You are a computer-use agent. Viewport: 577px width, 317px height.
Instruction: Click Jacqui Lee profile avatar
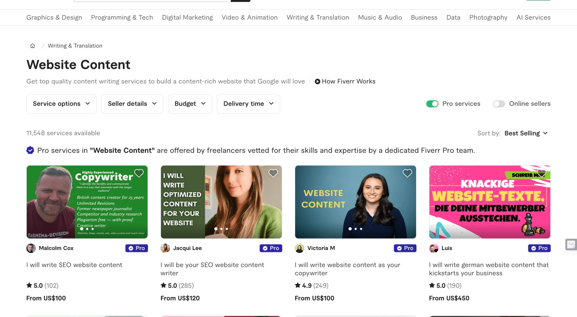(x=165, y=248)
